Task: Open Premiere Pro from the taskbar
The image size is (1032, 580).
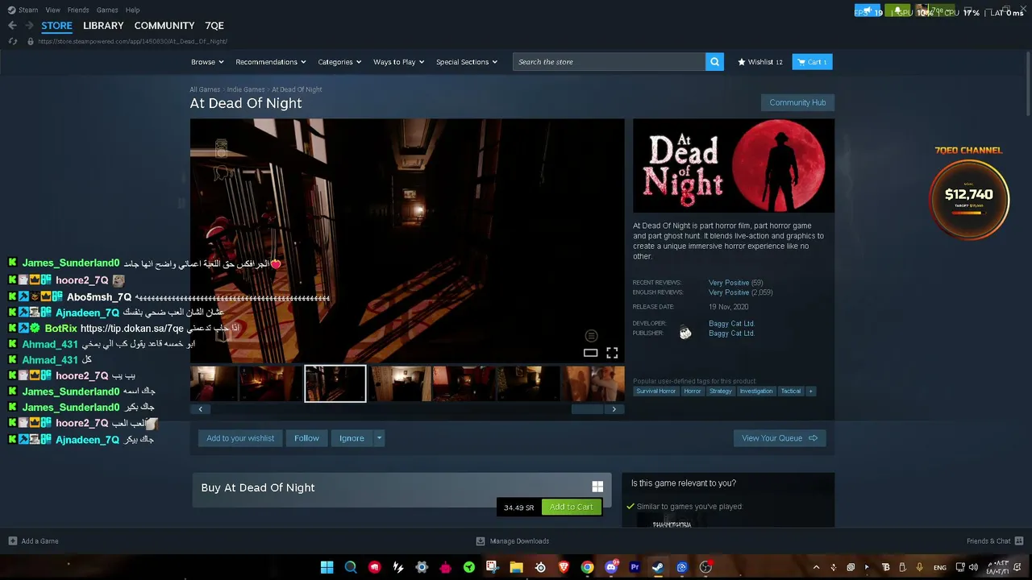Action: tap(635, 567)
